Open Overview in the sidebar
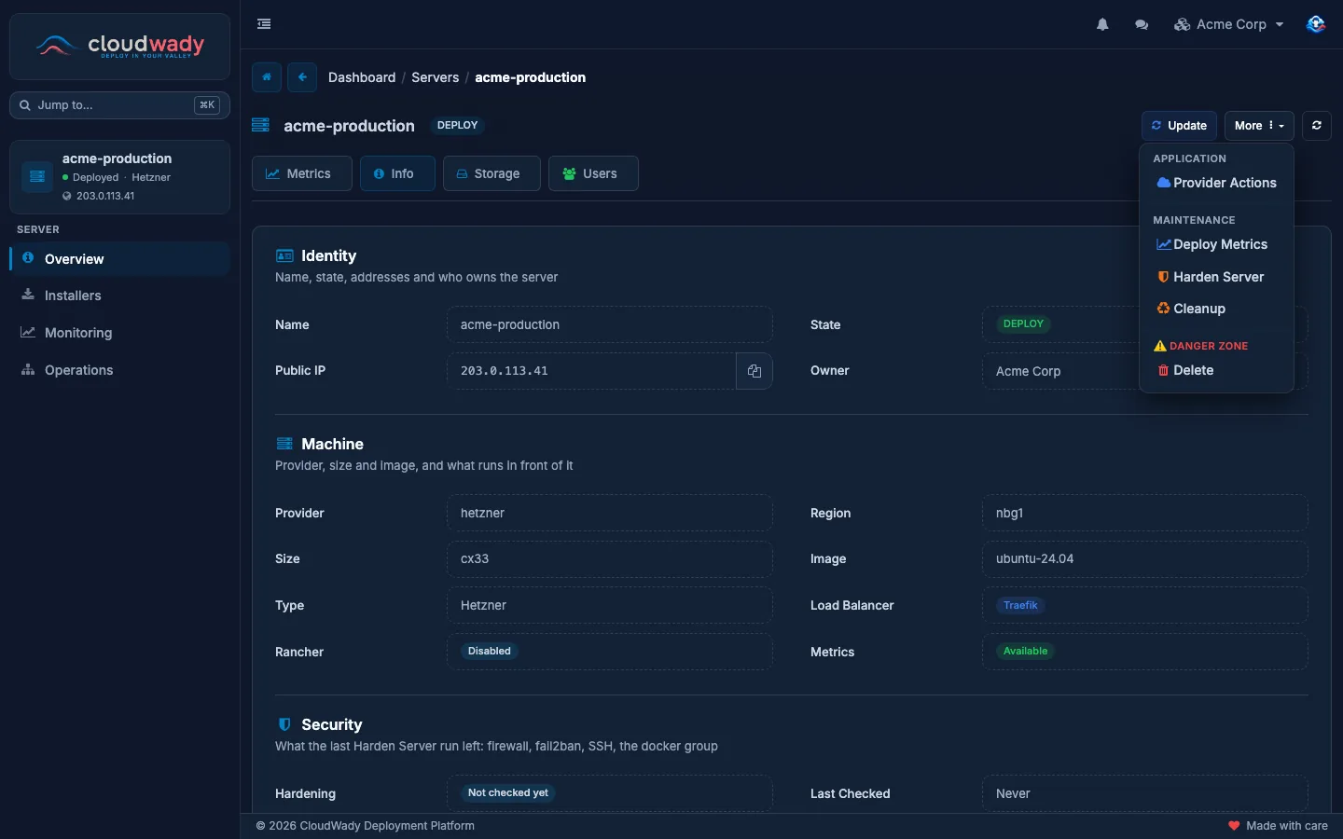This screenshot has height=839, width=1343. coord(119,259)
